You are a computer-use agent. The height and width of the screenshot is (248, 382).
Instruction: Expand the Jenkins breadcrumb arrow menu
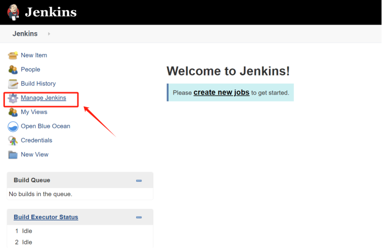coord(49,34)
